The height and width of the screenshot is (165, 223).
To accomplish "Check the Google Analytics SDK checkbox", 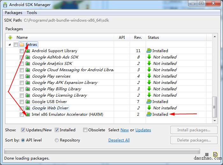I will (x=22, y=64).
